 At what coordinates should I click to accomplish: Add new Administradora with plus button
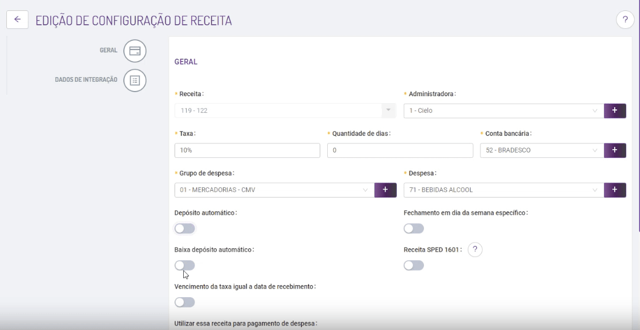[x=615, y=111]
